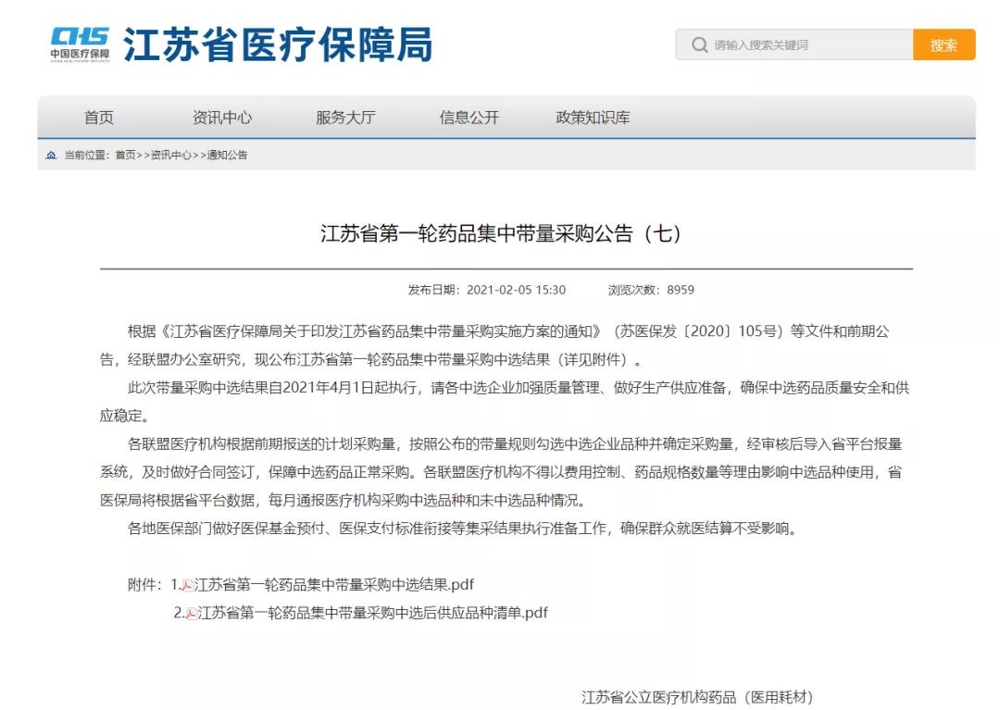
Task: Open 江苏省第一轮药品集中带量采购中选结果.pdf attachment
Action: pyautogui.click(x=334, y=584)
